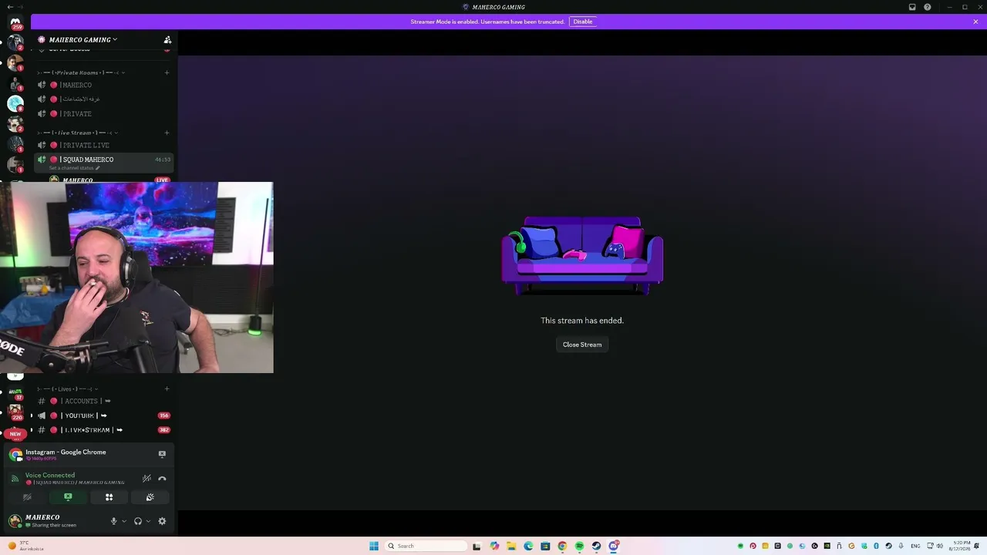This screenshot has height=555, width=987.
Task: Open the activities launcher button
Action: [x=109, y=497]
